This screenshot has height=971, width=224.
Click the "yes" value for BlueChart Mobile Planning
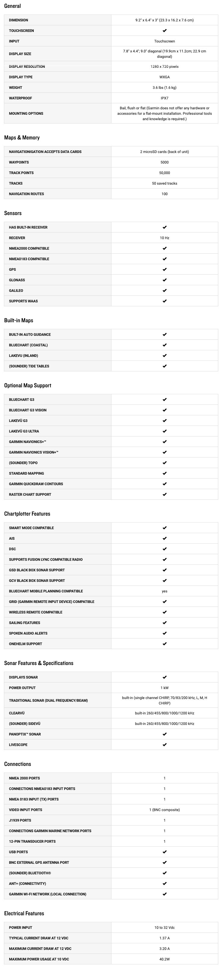(x=164, y=591)
